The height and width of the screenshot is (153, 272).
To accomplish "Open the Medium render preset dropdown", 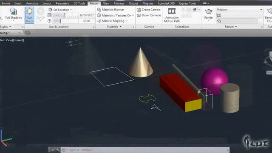I will [239, 9].
